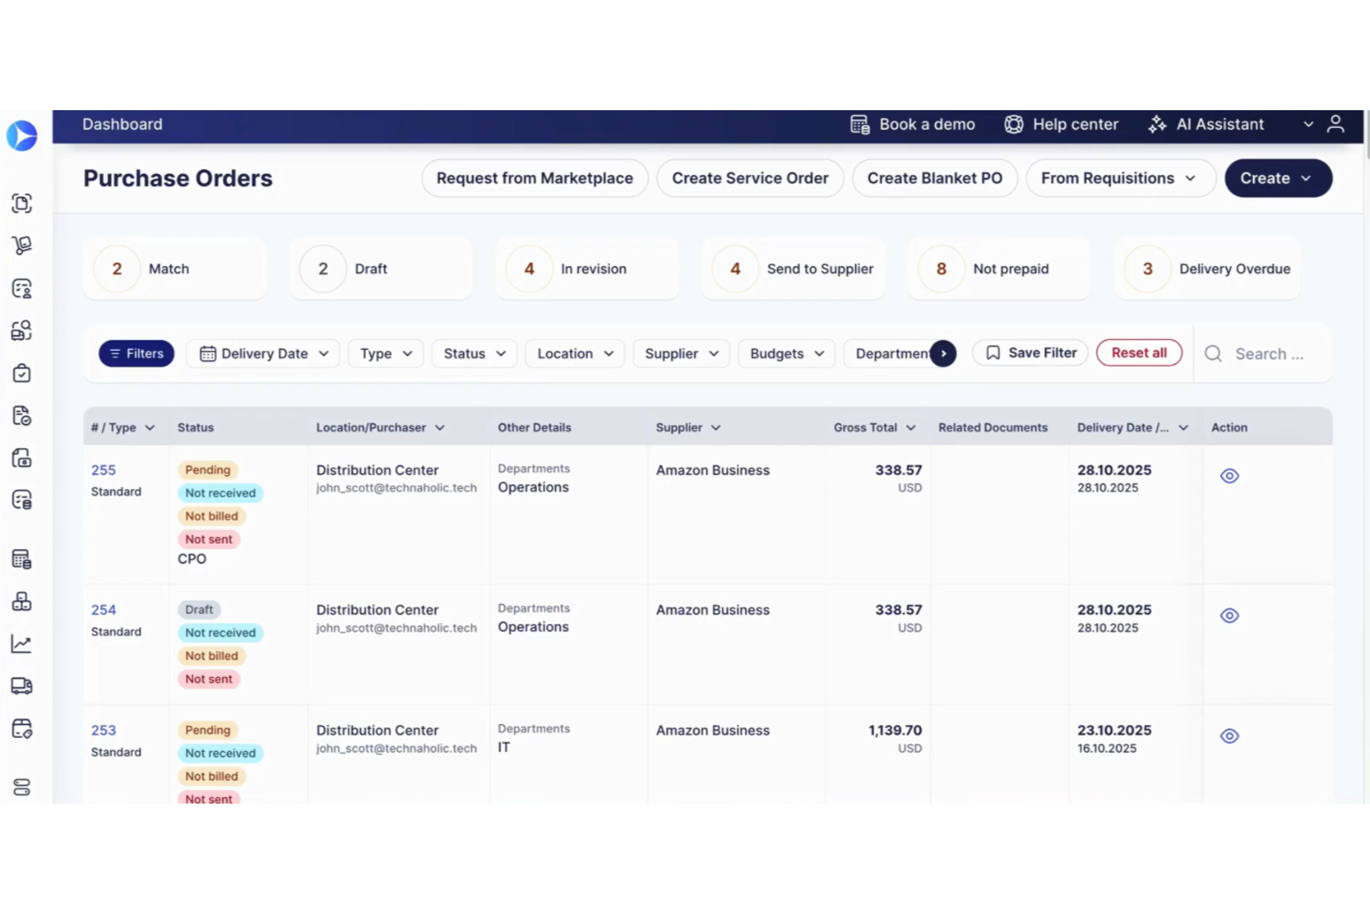View details of purchase order 255
The image size is (1370, 914).
(1228, 475)
